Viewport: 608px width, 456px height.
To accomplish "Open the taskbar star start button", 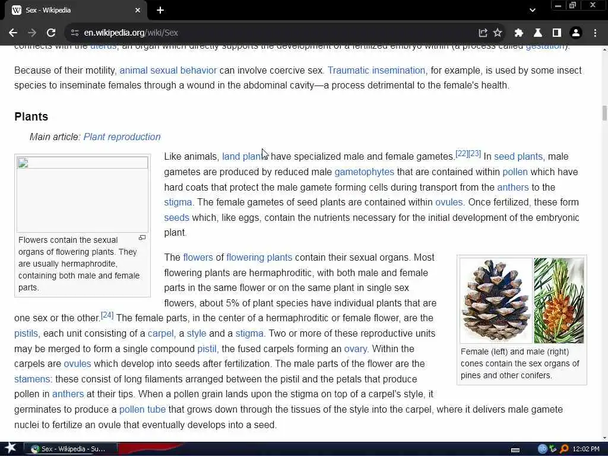I will pyautogui.click(x=10, y=449).
